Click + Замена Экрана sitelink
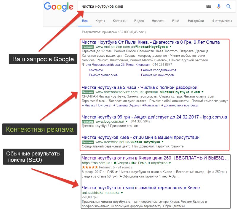The height and width of the screenshot is (209, 237). click(126, 105)
